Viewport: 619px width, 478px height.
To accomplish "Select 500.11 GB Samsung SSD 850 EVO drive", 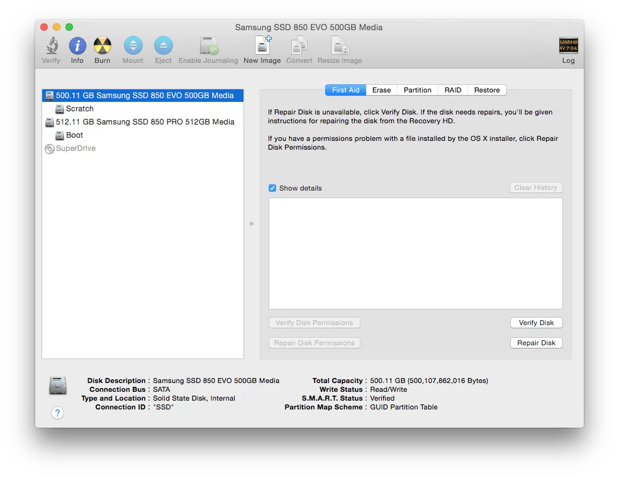I will (143, 96).
